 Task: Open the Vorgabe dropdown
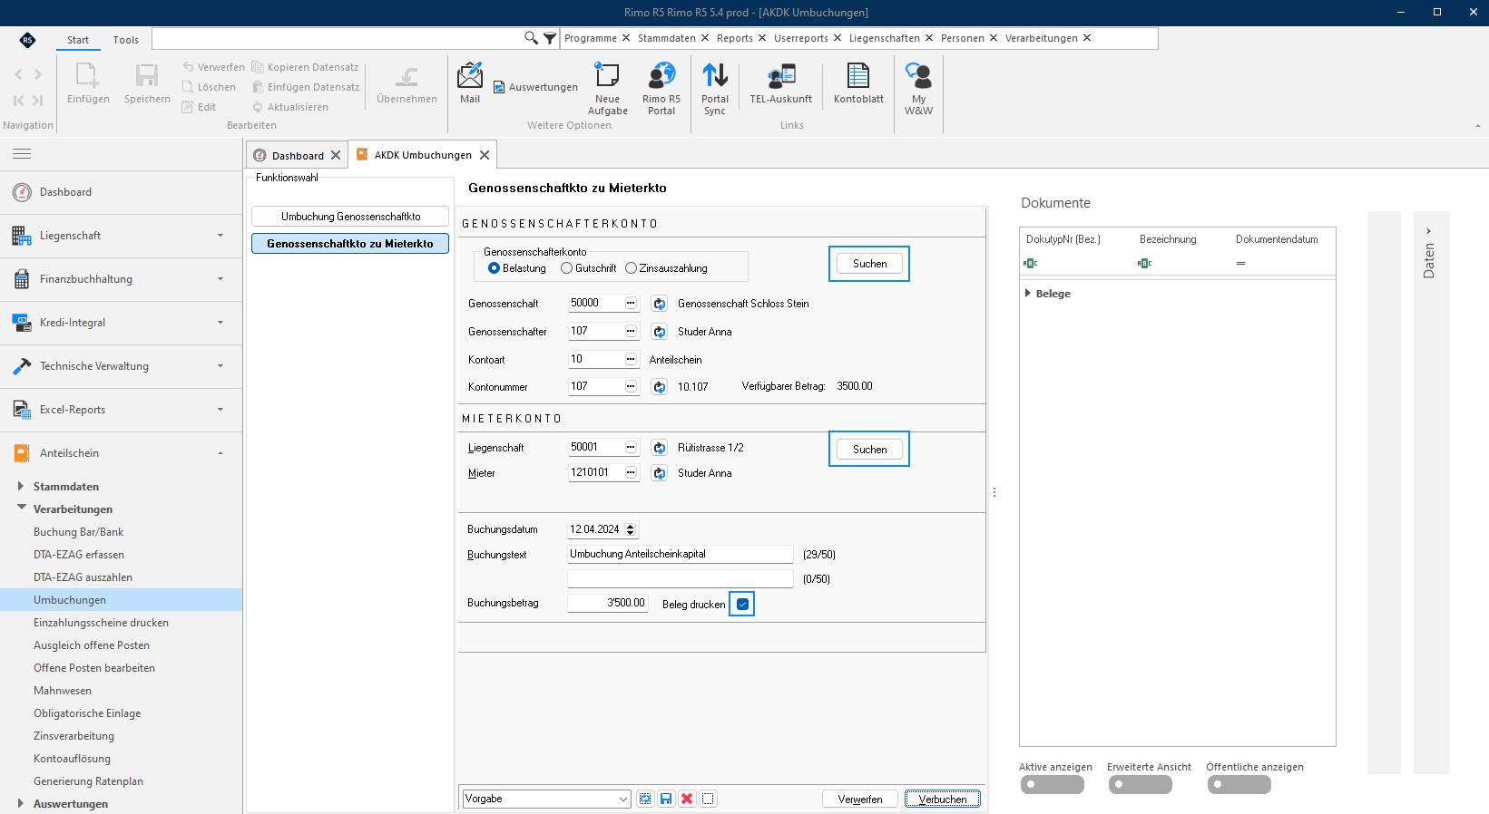[x=623, y=799]
